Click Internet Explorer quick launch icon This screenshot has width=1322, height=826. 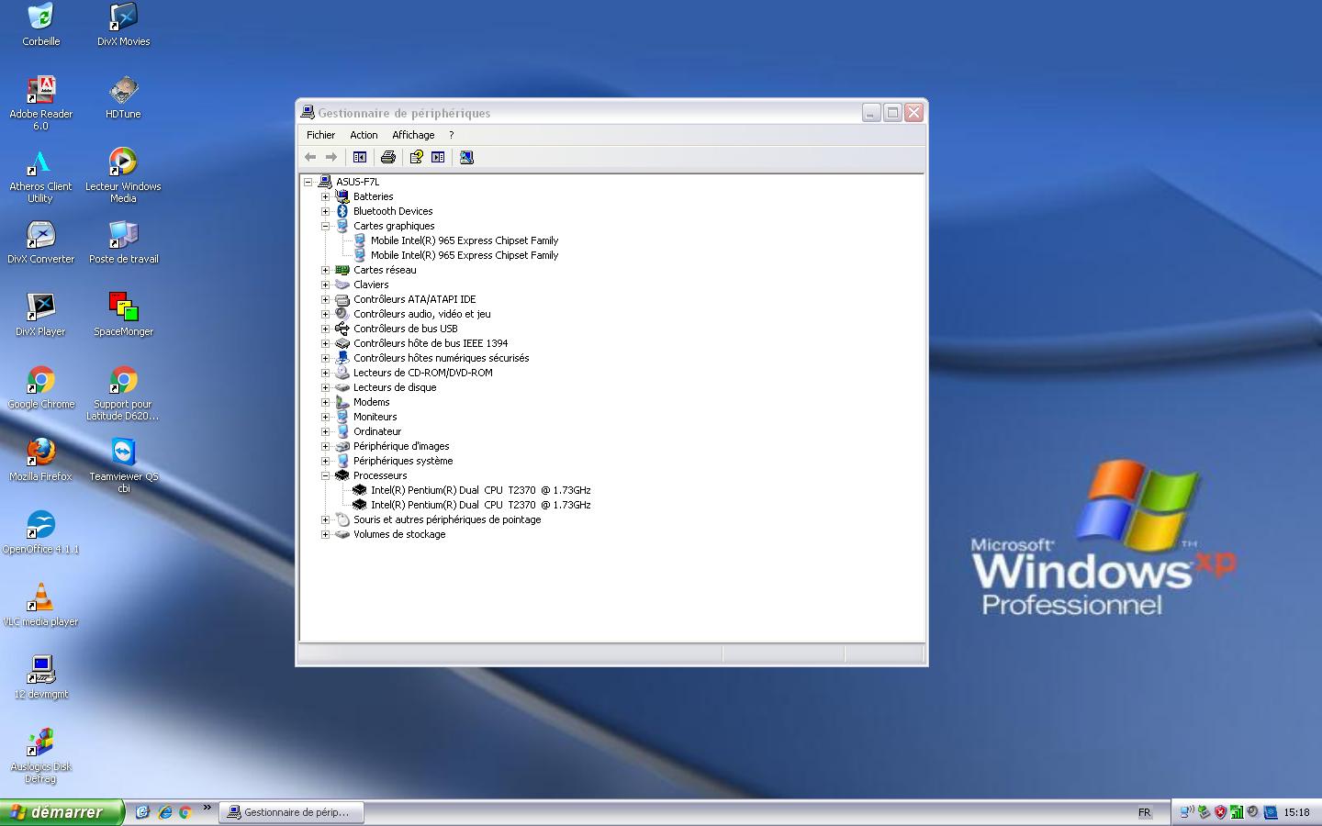[165, 812]
